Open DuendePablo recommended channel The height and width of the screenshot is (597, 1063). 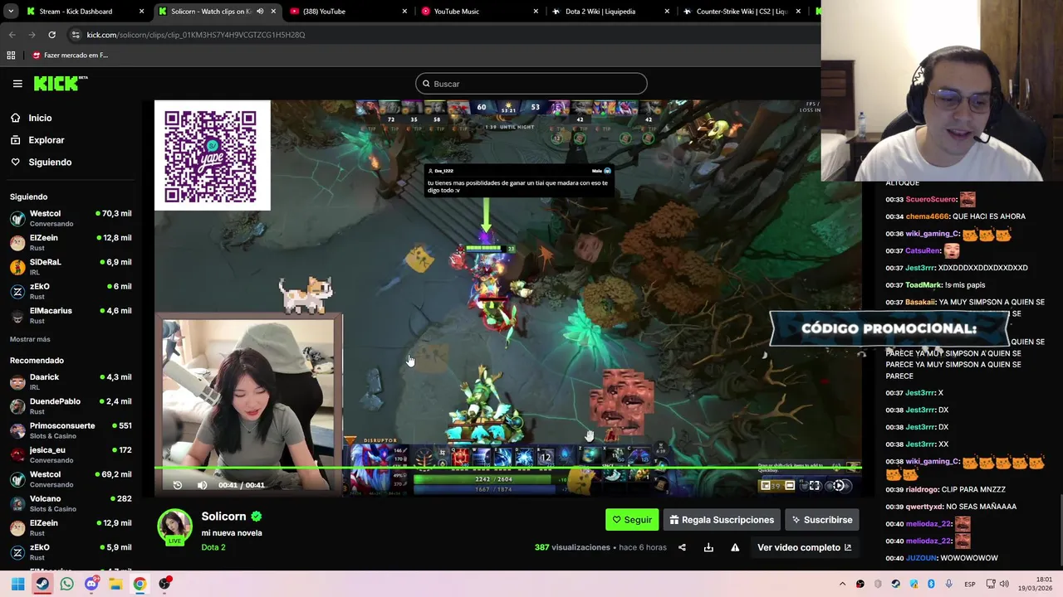[x=71, y=406]
